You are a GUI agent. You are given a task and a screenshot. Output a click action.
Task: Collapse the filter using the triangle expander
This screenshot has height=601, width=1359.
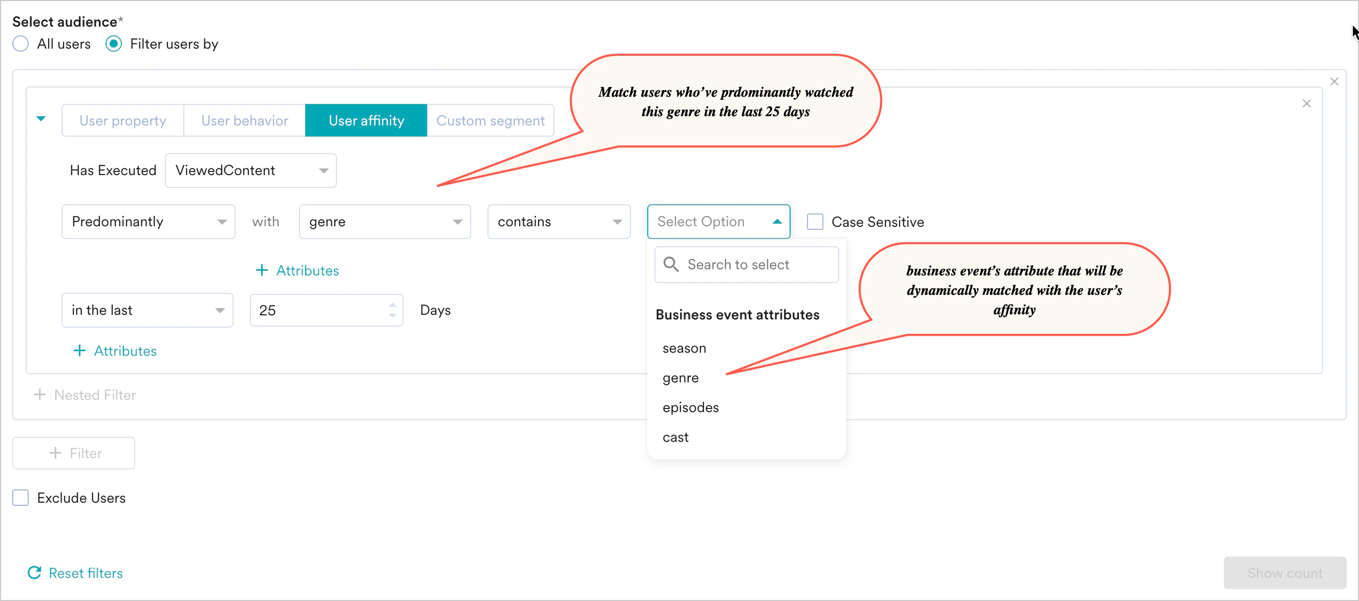click(41, 119)
